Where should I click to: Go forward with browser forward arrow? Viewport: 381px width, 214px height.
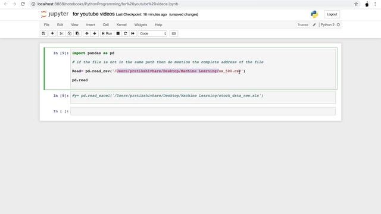click(x=14, y=4)
